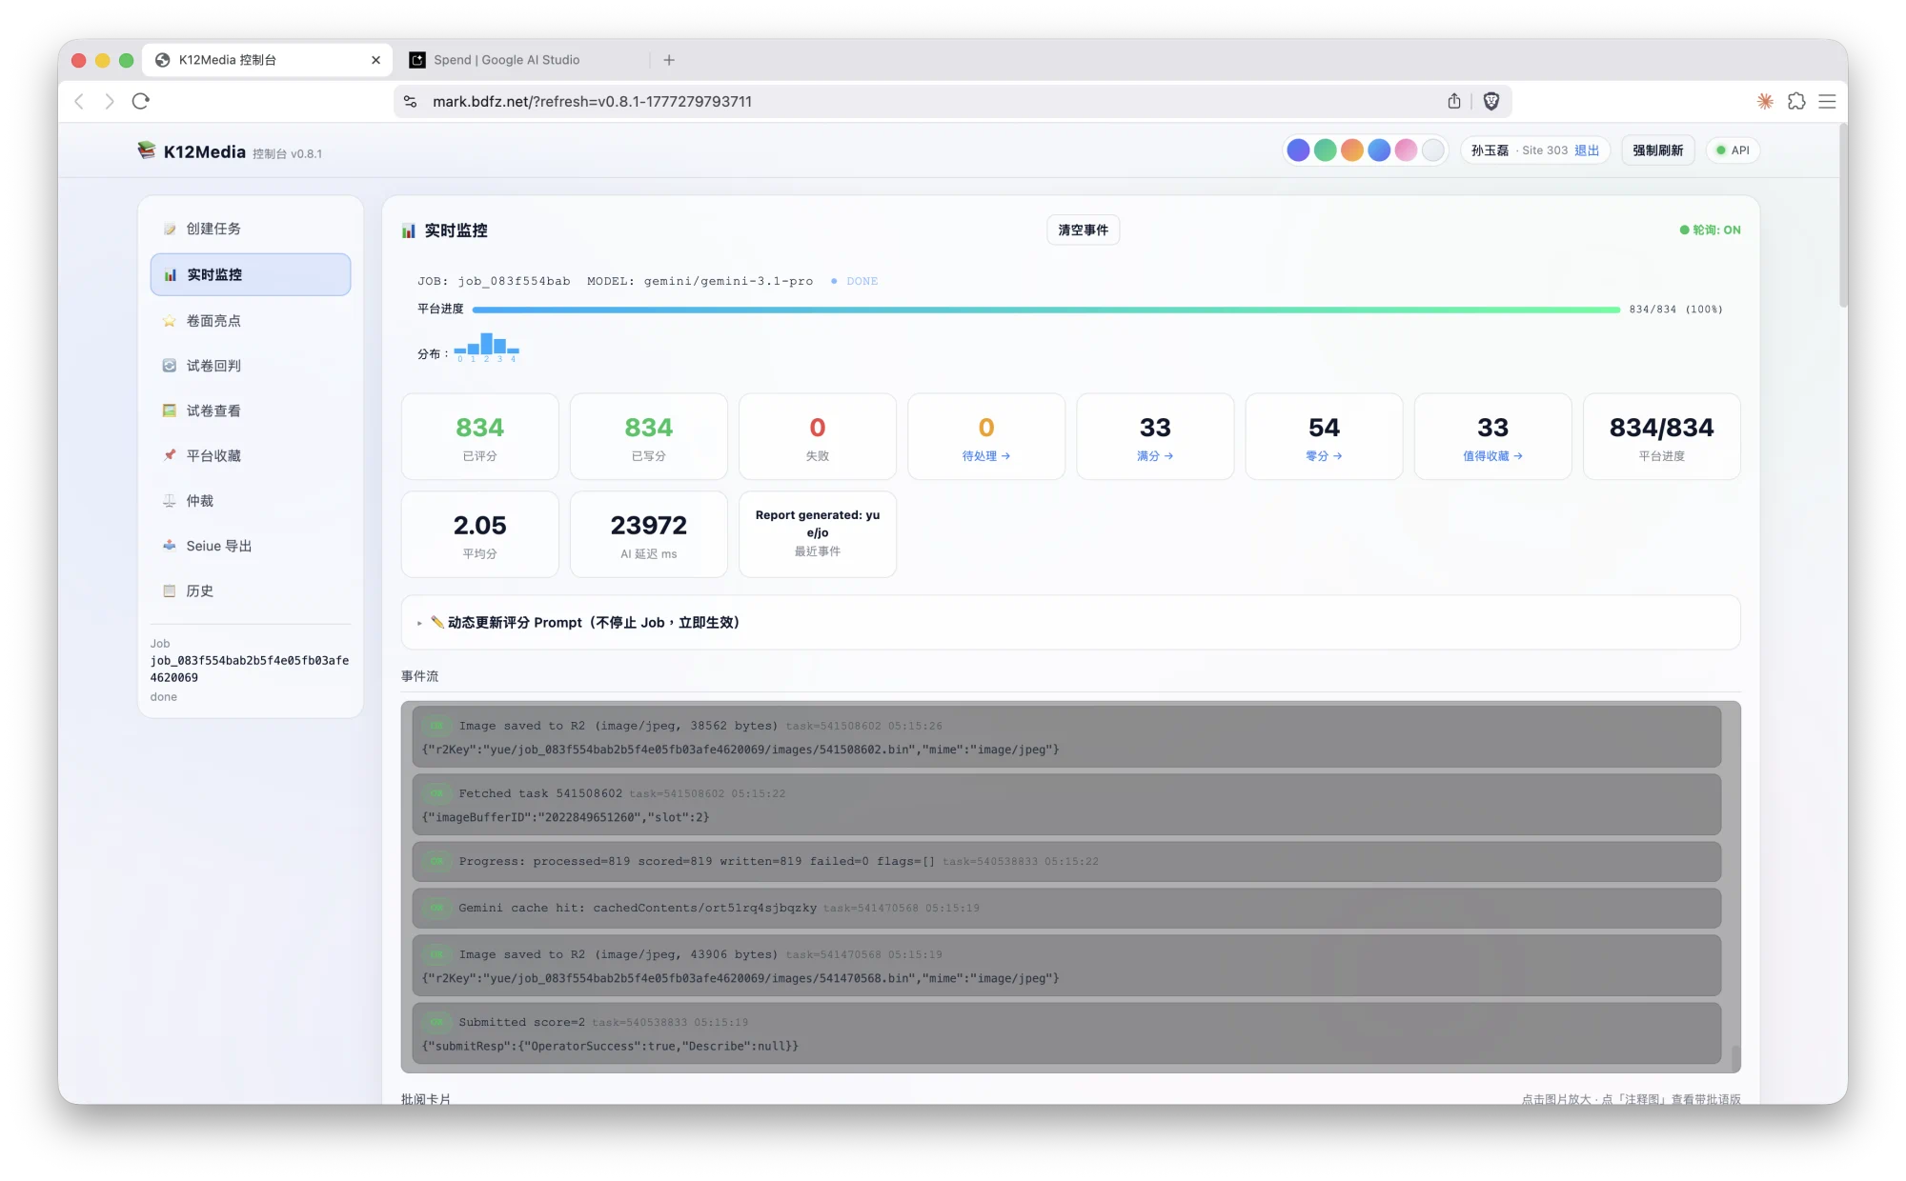Click the Brave shield icon

click(1491, 101)
